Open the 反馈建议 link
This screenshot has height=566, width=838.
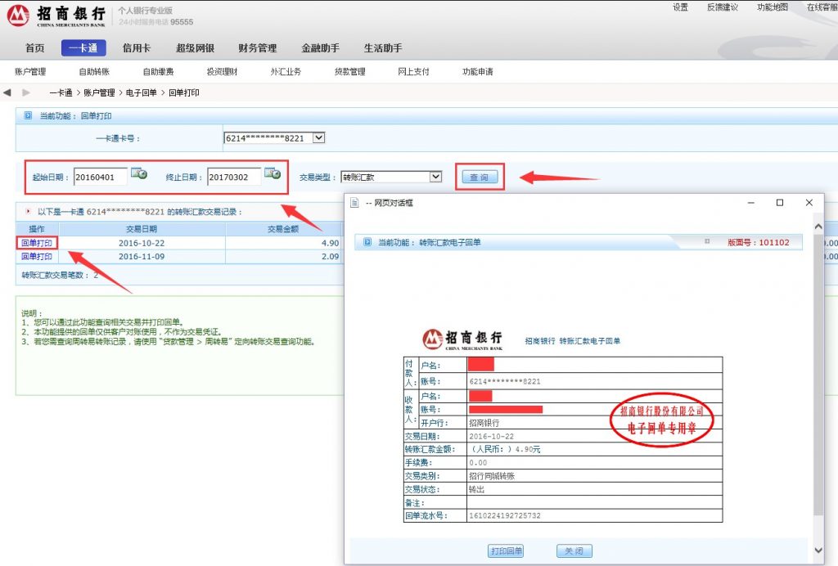click(x=723, y=7)
